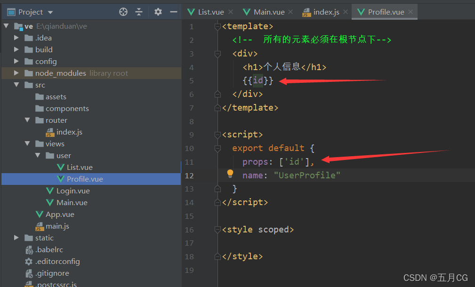Viewport: 475px width, 287px height.
Task: Fold the div block on line 3
Action: pyautogui.click(x=217, y=54)
